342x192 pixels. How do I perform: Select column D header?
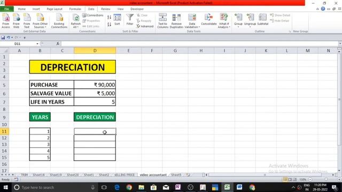95,51
